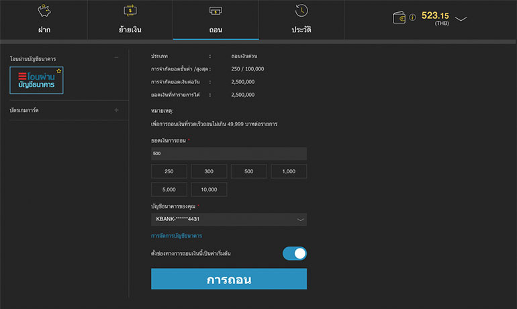Switch to the ถอน tab
This screenshot has height=309, width=517.
pos(216,19)
